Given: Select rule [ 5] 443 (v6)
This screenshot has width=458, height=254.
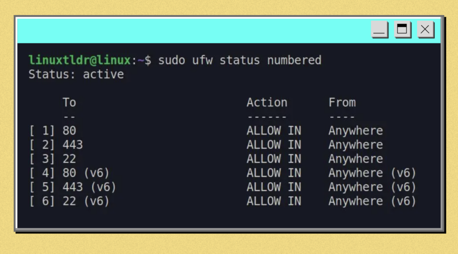Looking at the screenshot, I should (223, 187).
